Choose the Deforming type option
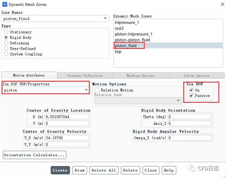 (6, 43)
